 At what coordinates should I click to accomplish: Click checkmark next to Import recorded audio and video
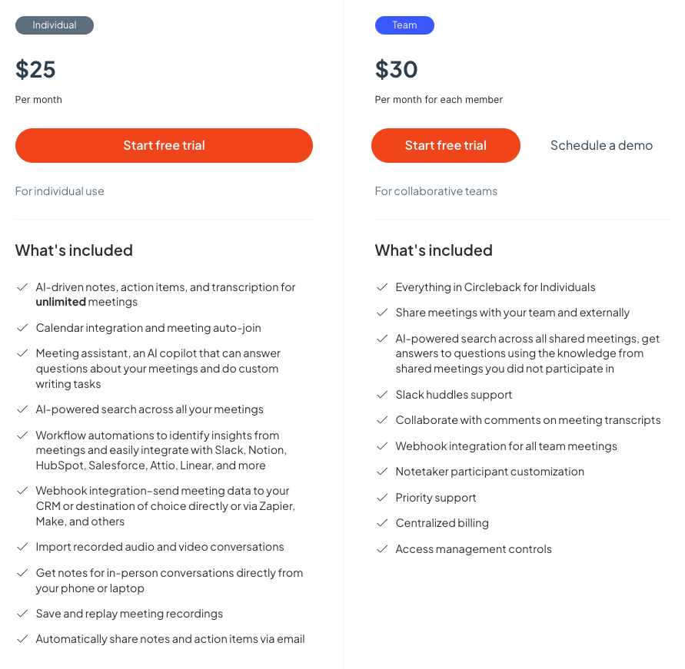[x=22, y=547]
